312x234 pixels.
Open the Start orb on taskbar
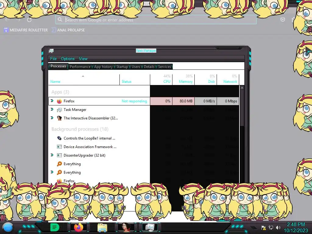tap(8, 227)
